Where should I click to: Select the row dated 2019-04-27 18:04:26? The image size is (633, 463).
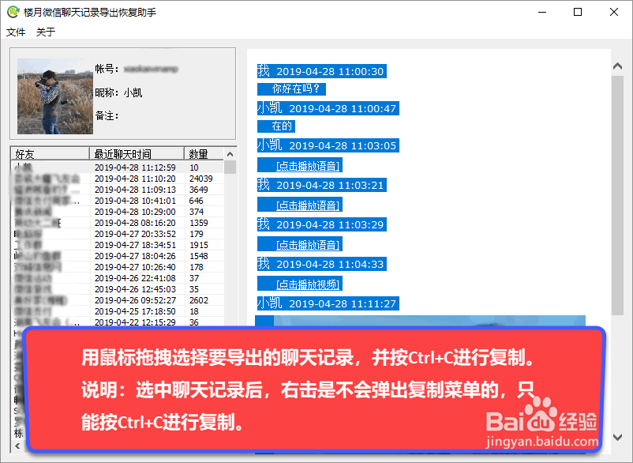point(117,256)
